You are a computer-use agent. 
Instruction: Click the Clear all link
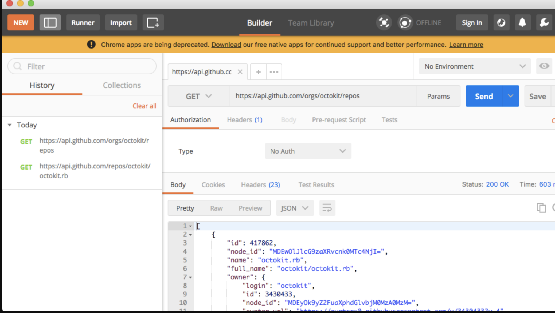click(x=144, y=106)
